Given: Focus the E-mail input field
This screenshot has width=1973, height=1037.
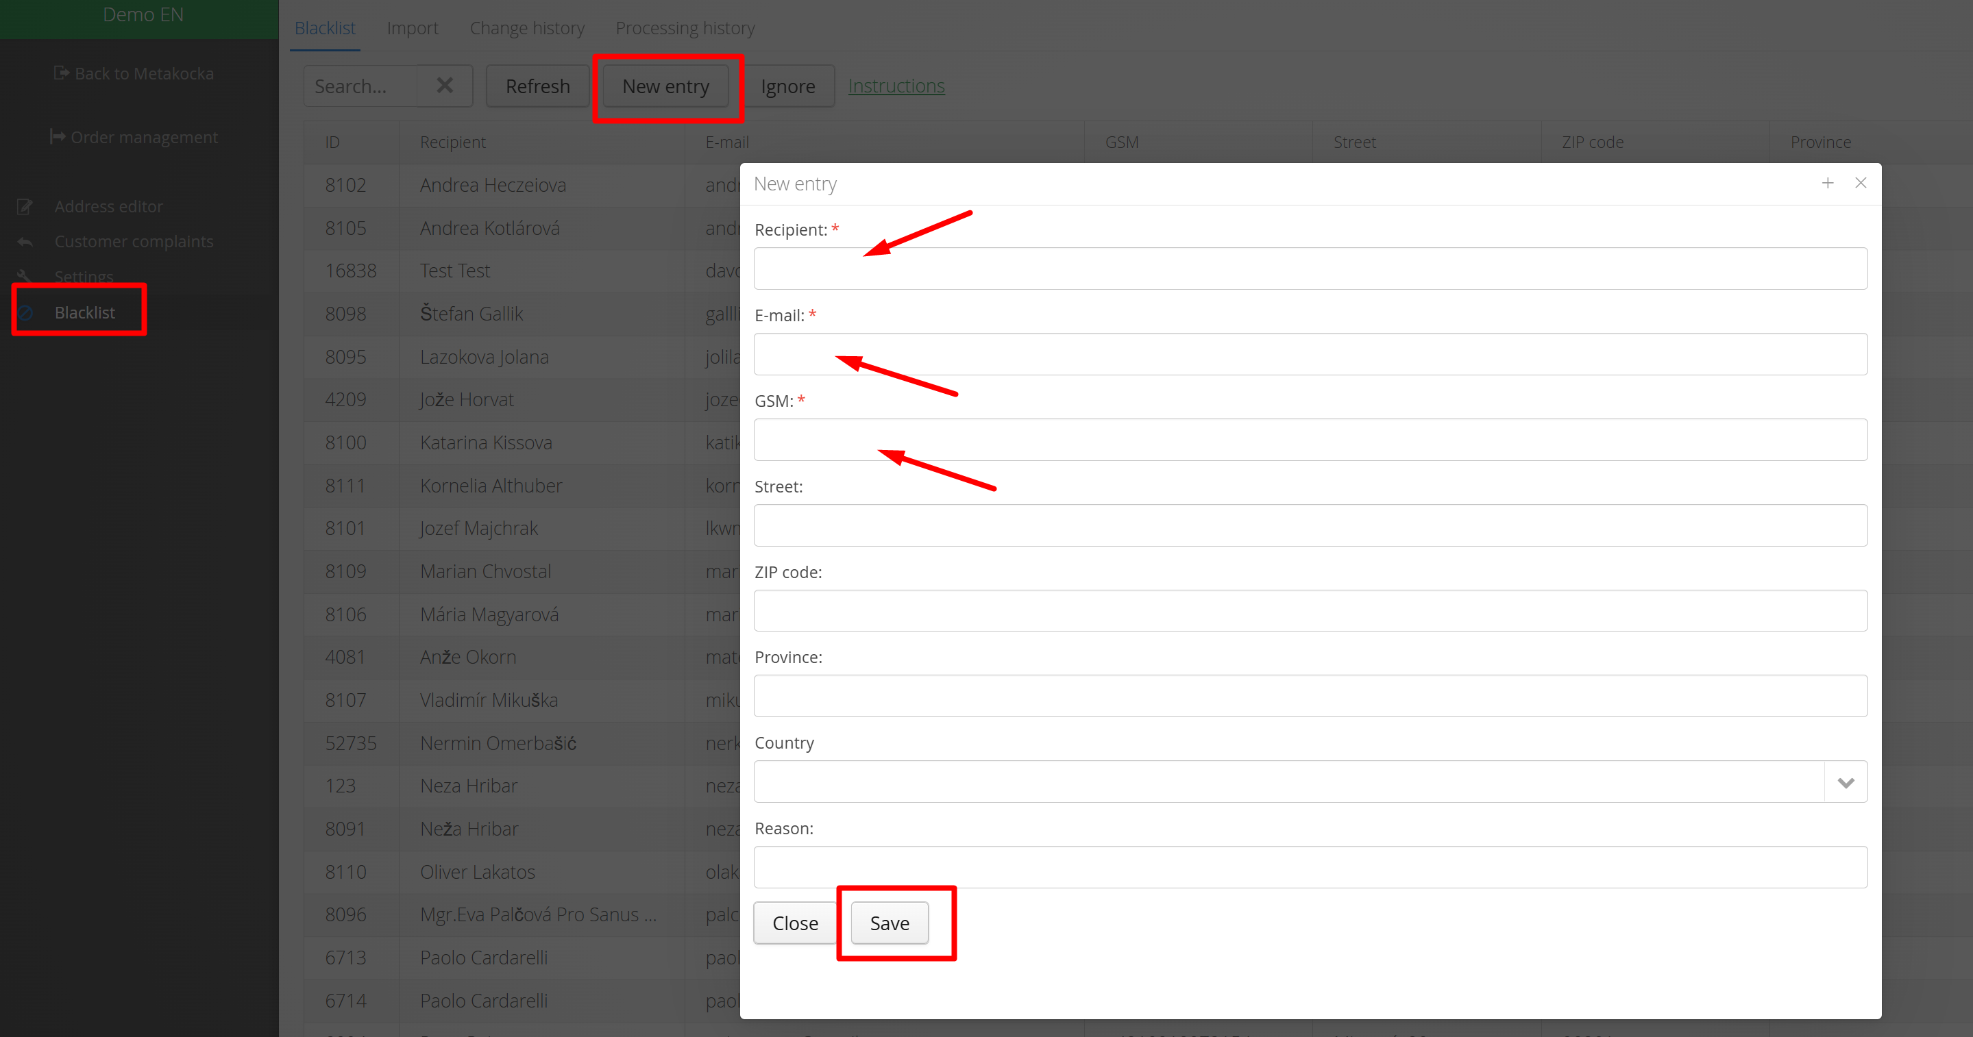Looking at the screenshot, I should tap(1310, 354).
